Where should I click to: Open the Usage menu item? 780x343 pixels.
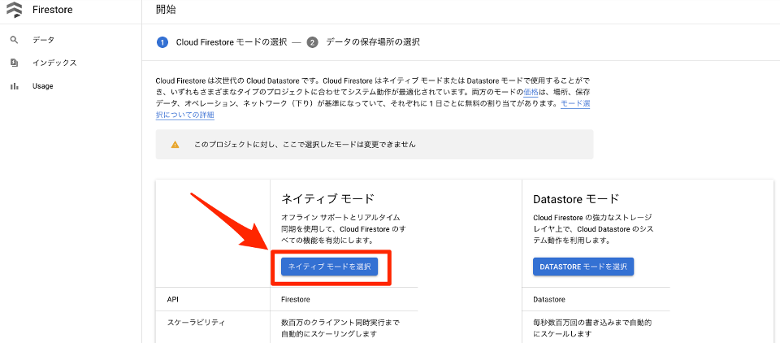click(43, 86)
